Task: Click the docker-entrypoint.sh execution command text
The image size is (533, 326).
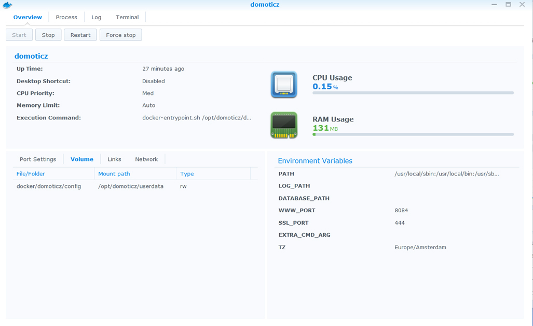Action: 197,118
